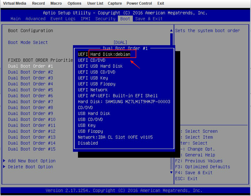
Task: Choose the plain USB Key option
Action: point(87,125)
